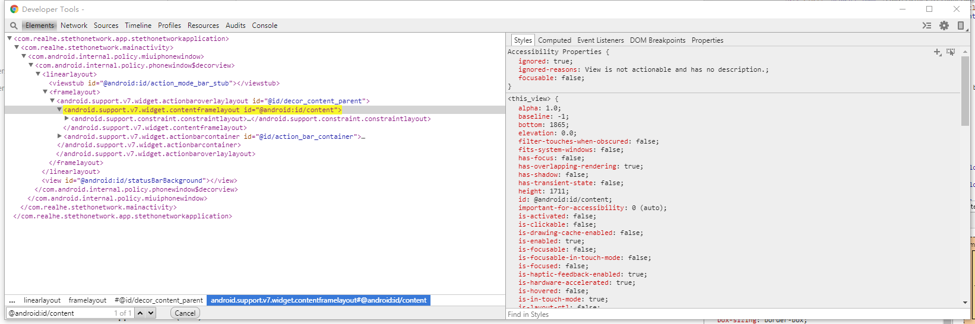Click the new style rule plus icon
This screenshot has height=324, width=975.
937,52
